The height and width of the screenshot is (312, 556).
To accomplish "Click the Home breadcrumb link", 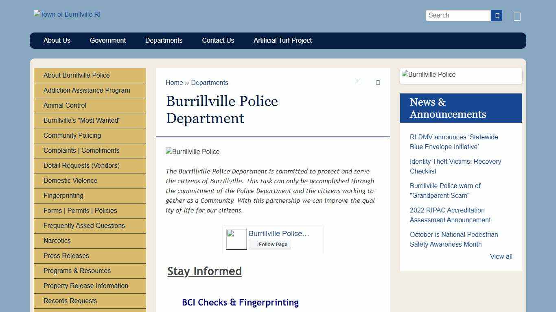I will pyautogui.click(x=174, y=82).
